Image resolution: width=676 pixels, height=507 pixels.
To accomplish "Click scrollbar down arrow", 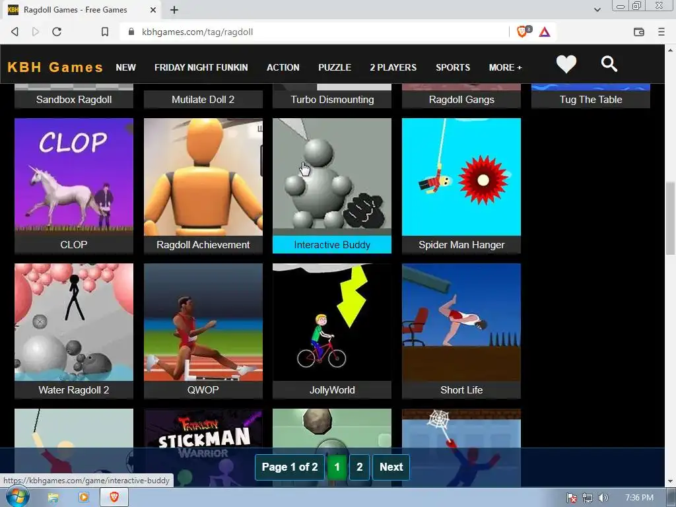I will point(670,481).
